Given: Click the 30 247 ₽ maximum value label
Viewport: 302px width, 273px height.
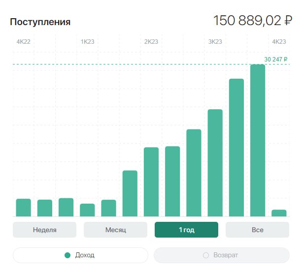Looking at the screenshot, I should [x=275, y=59].
